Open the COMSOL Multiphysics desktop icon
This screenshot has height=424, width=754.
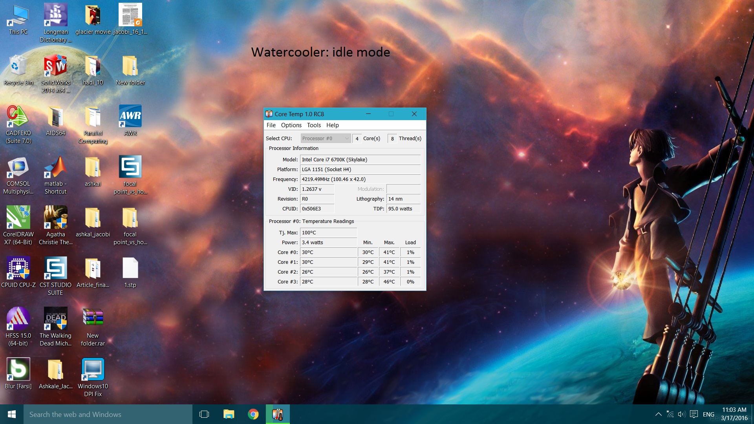click(x=18, y=167)
